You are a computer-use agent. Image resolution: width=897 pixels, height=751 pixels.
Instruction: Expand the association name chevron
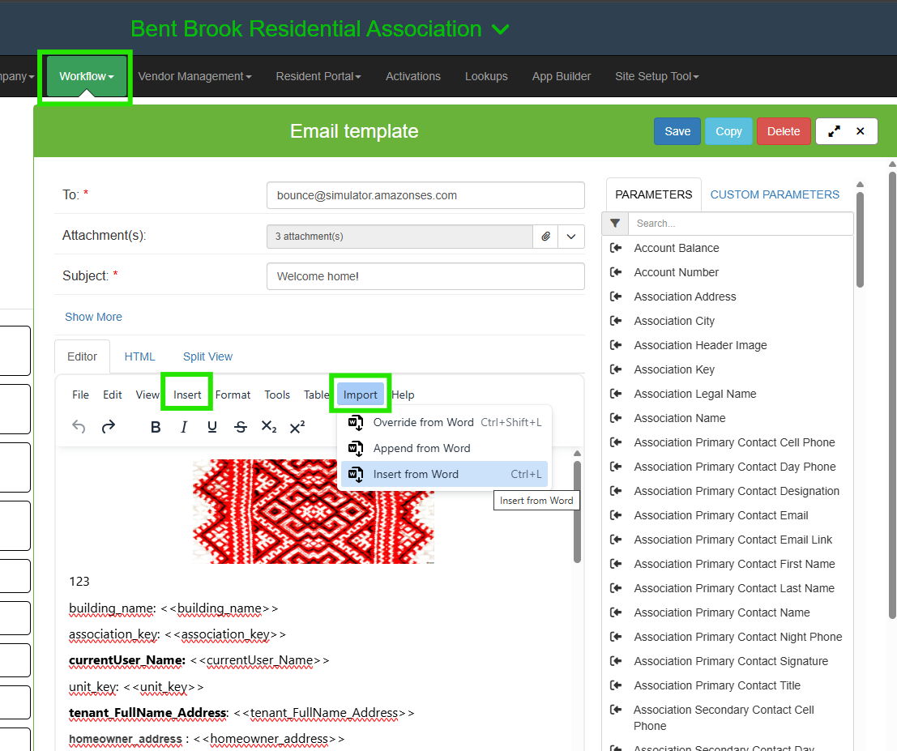pyautogui.click(x=501, y=30)
